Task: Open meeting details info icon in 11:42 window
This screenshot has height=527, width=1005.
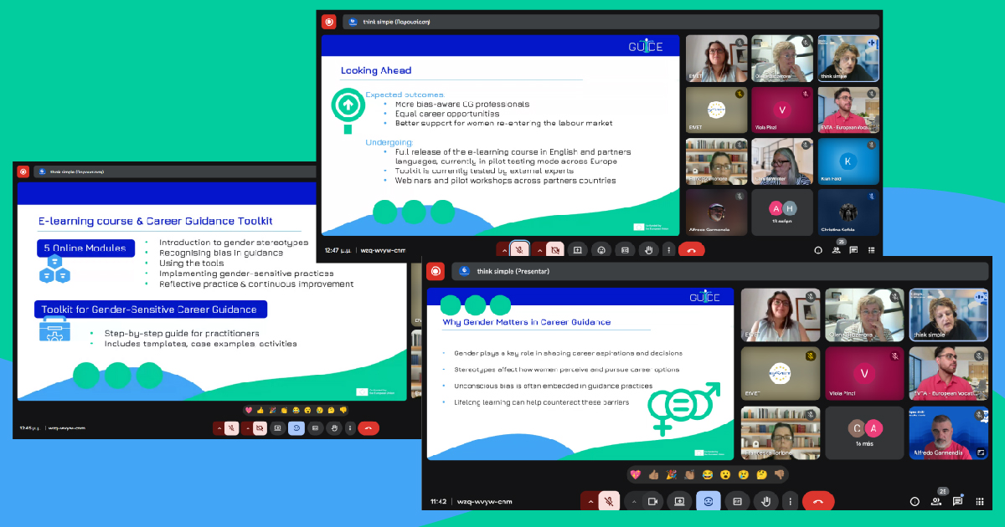Action: pyautogui.click(x=915, y=501)
